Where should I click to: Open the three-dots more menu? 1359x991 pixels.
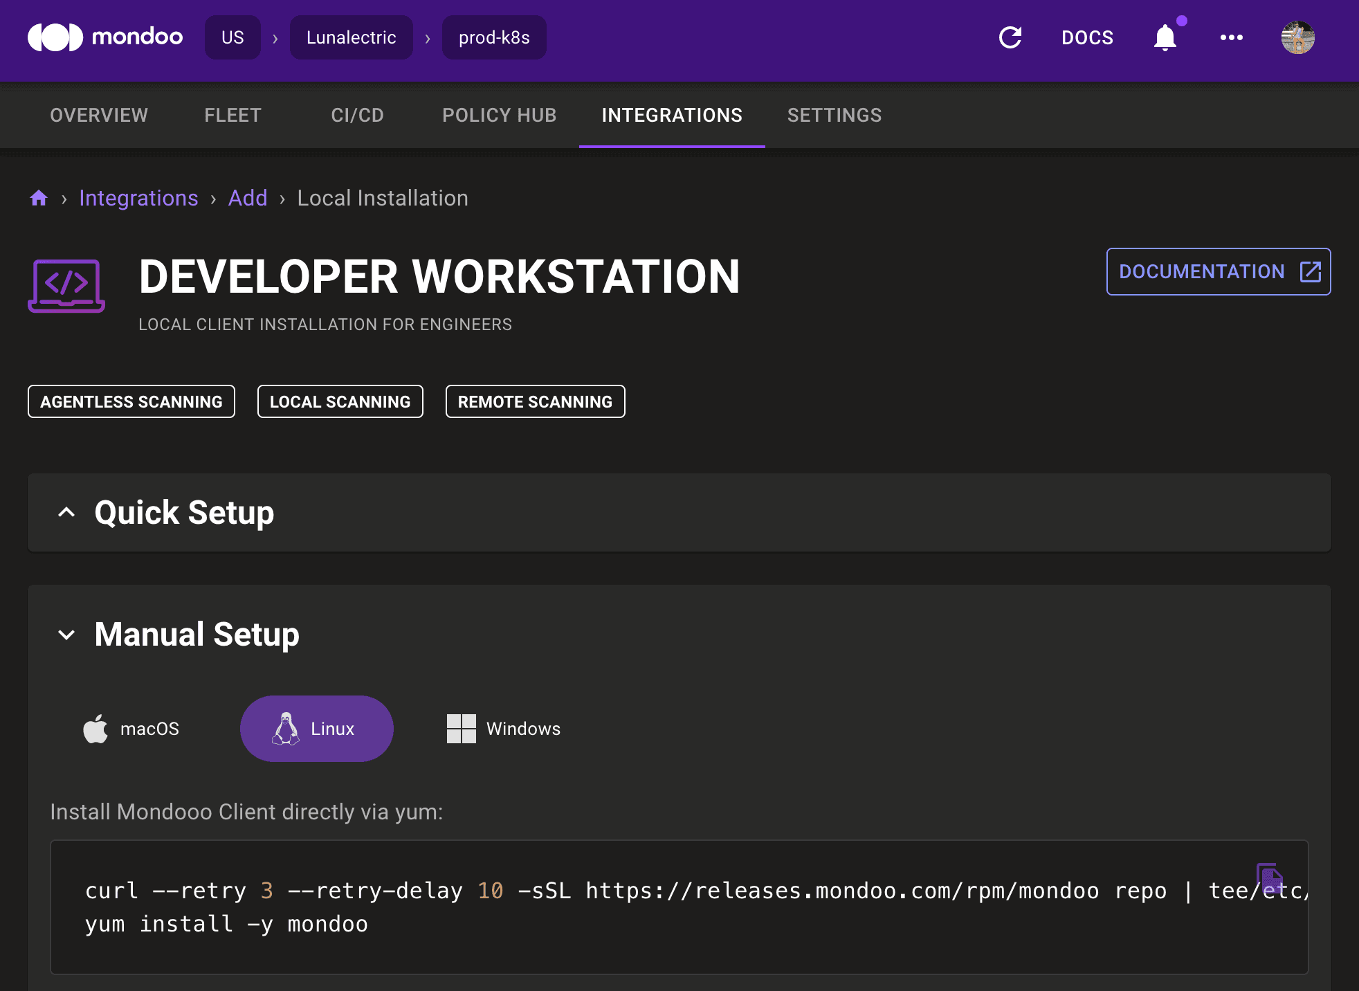click(1232, 37)
